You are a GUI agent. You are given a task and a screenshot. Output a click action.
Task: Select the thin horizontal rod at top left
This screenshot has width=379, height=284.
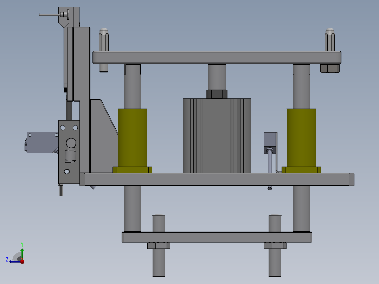tap(50, 15)
